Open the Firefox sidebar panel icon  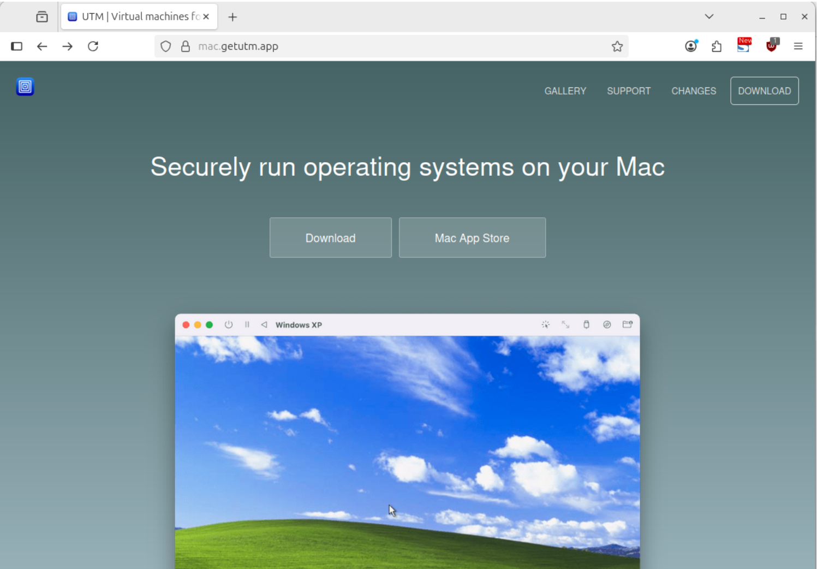click(17, 46)
